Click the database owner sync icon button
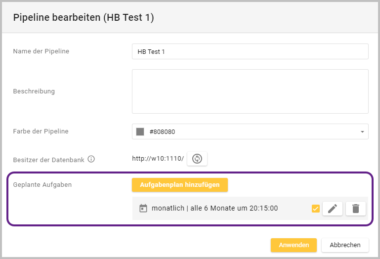380x259 pixels. [197, 159]
